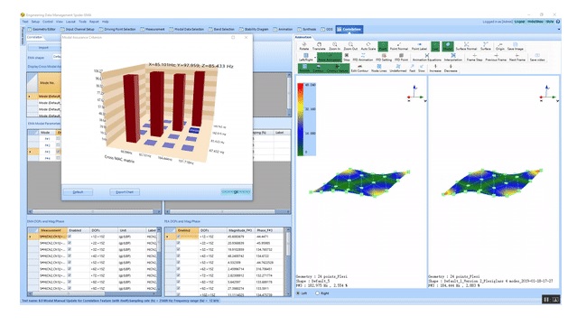Click the Save video icon

(537, 57)
